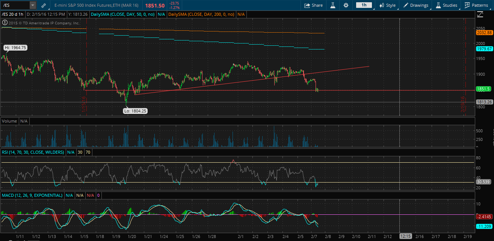
Task: Open chart settings gear icon
Action: click(346, 5)
